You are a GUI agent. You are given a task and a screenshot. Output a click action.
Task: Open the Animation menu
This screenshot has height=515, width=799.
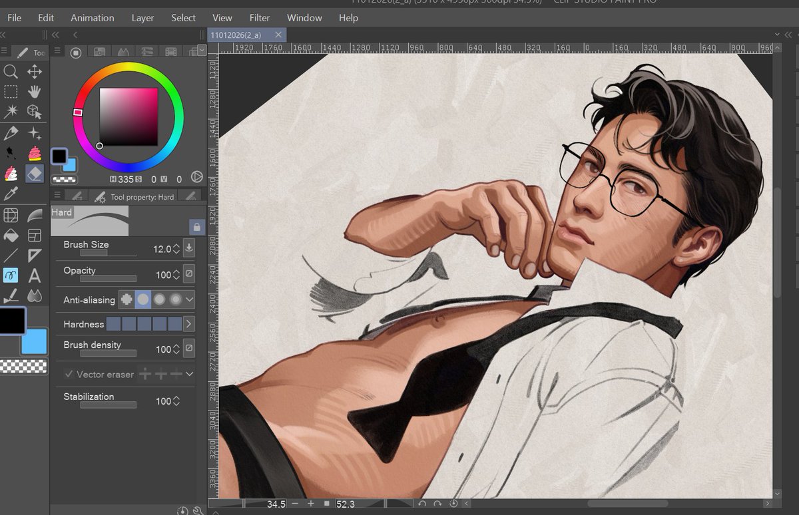[92, 18]
